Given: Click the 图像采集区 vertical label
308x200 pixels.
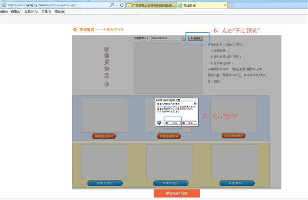Looking at the screenshot, I should point(107,63).
